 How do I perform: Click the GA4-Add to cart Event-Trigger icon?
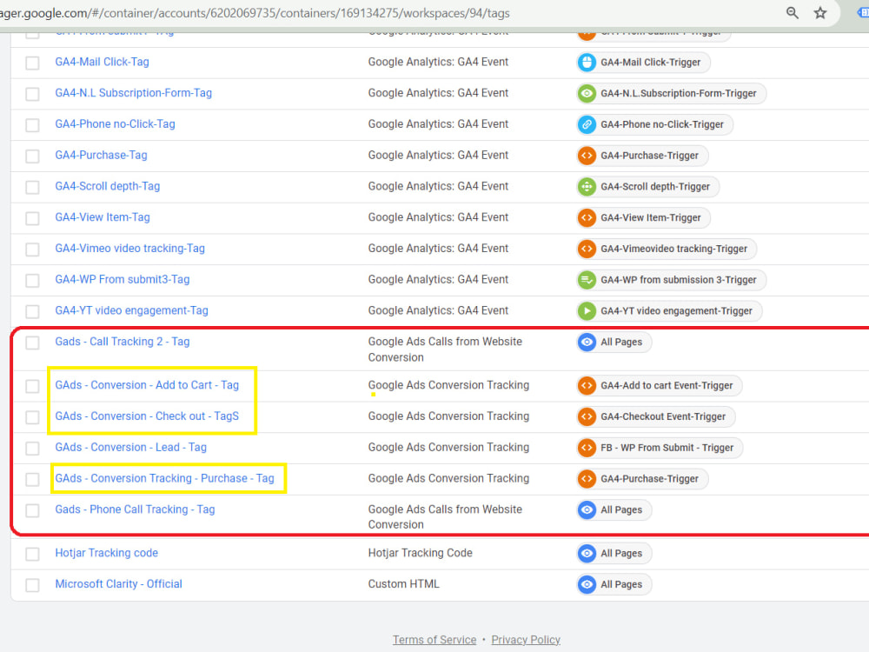[x=587, y=385]
